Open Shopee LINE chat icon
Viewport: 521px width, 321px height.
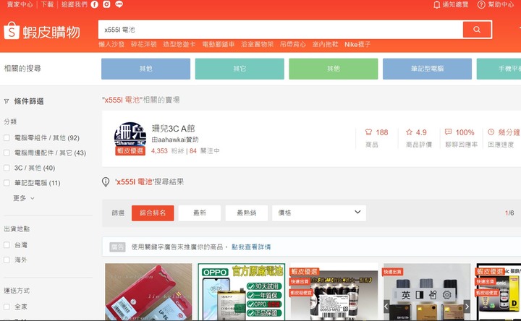click(119, 4)
